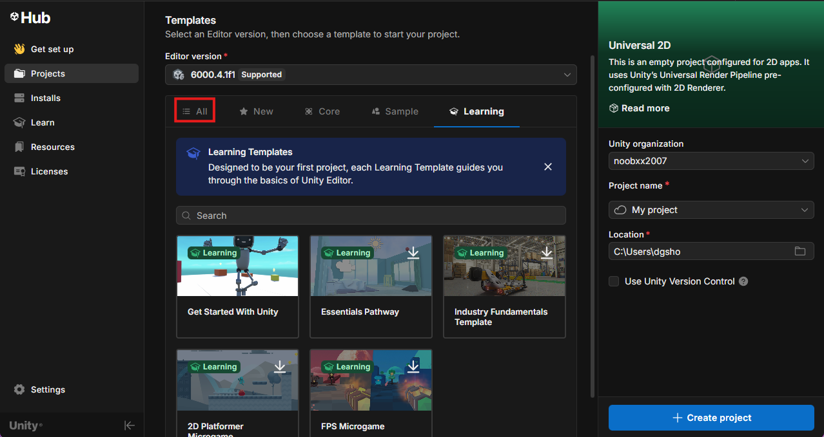Collapse the Hub sidebar using the arrow icon

(129, 425)
